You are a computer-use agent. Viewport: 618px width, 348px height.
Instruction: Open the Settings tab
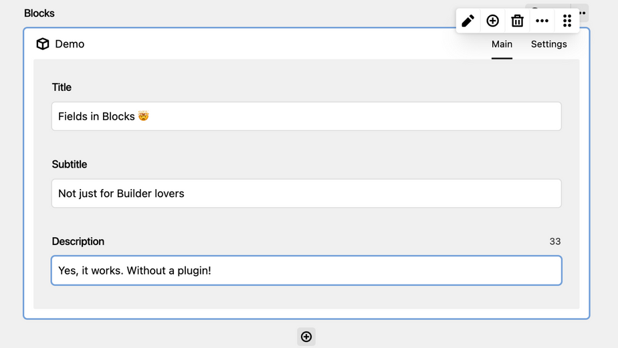click(x=548, y=44)
